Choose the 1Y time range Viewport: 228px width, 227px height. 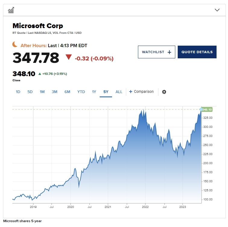94,92
